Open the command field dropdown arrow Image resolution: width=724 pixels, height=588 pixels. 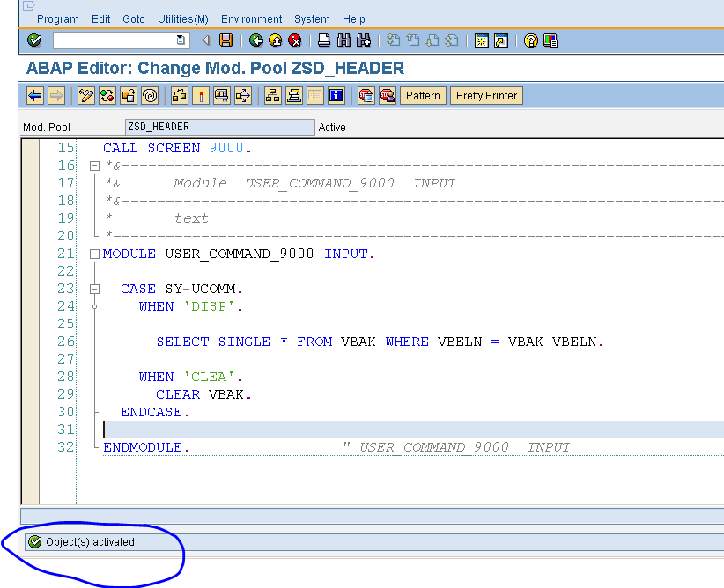pyautogui.click(x=181, y=40)
